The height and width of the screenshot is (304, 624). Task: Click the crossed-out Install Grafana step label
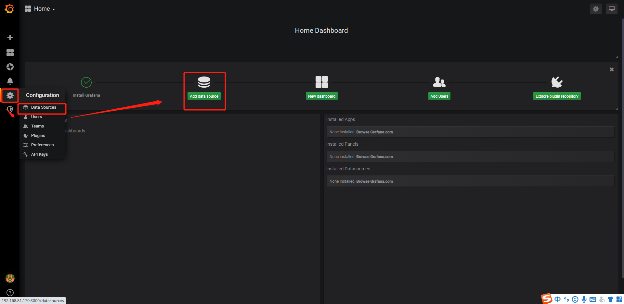(86, 95)
